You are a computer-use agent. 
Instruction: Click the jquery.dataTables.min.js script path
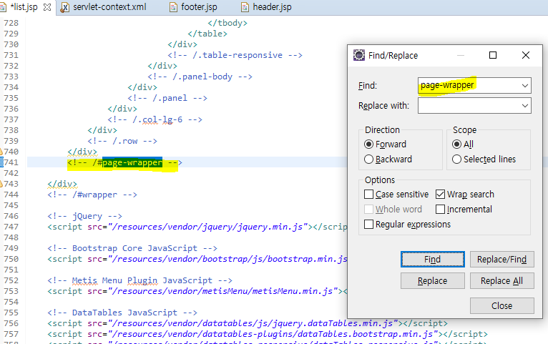(x=253, y=323)
